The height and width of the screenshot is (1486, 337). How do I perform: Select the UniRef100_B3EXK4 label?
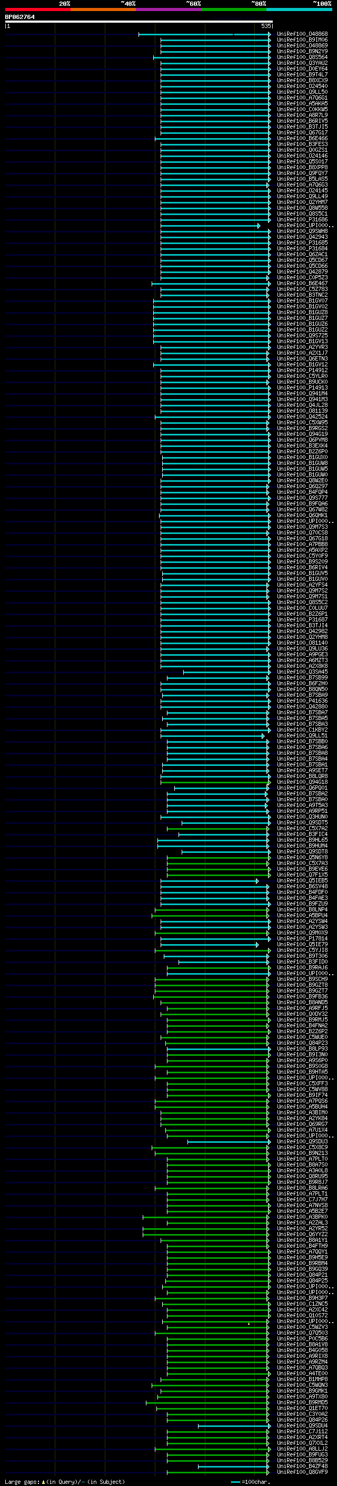pyautogui.click(x=302, y=445)
